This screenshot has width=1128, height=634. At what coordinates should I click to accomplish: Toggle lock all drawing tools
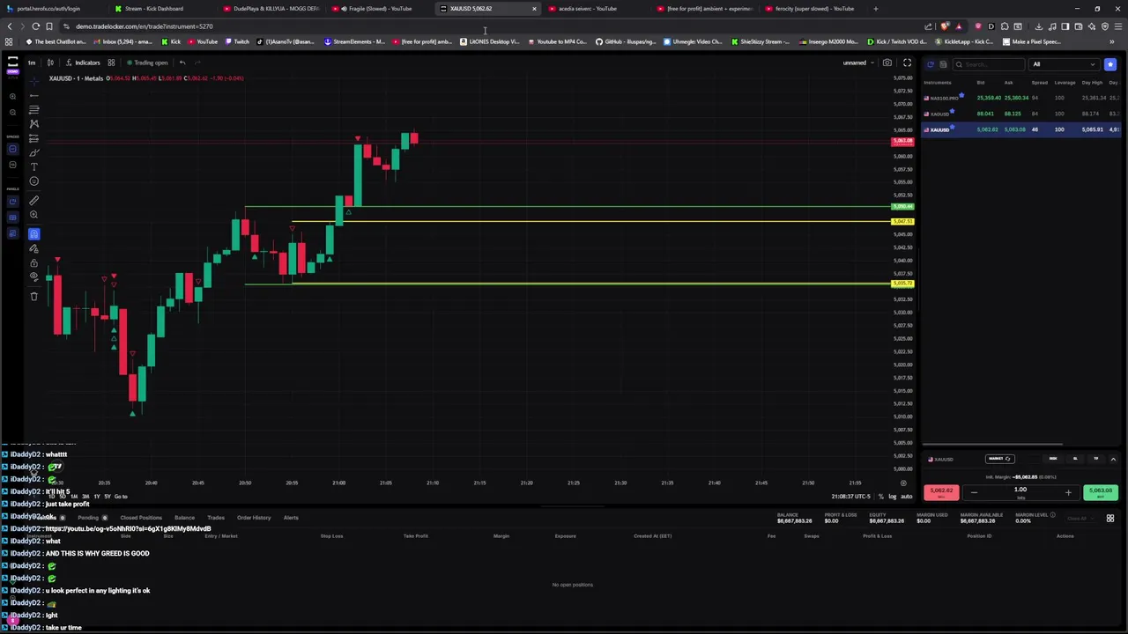(33, 262)
